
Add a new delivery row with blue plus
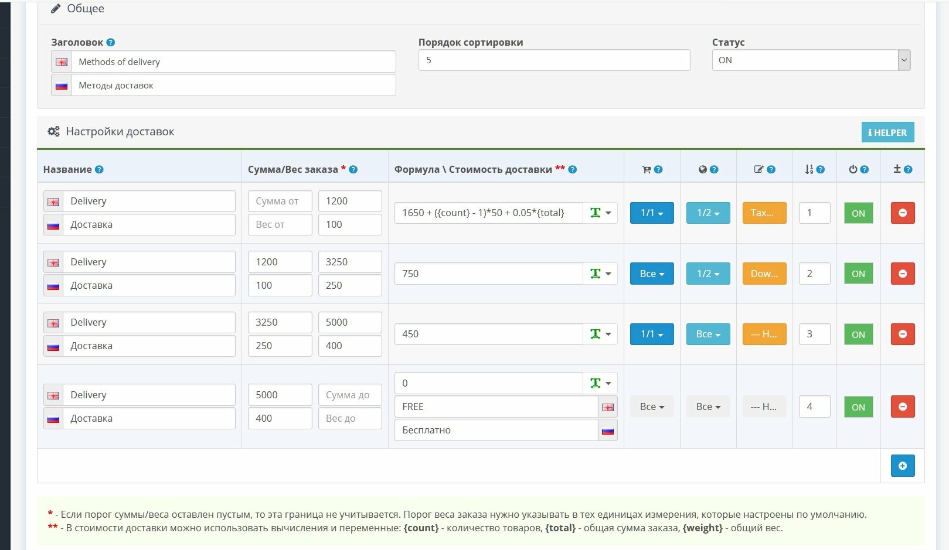(x=903, y=466)
